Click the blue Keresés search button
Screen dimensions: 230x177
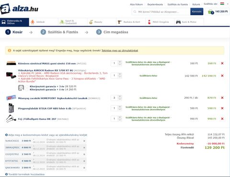coord(196,11)
